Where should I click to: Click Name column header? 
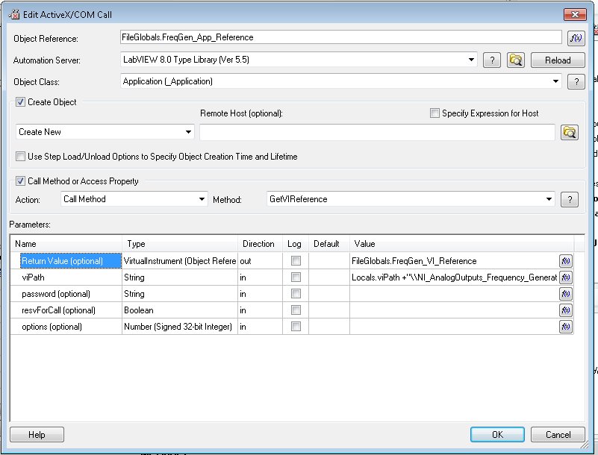[66, 244]
